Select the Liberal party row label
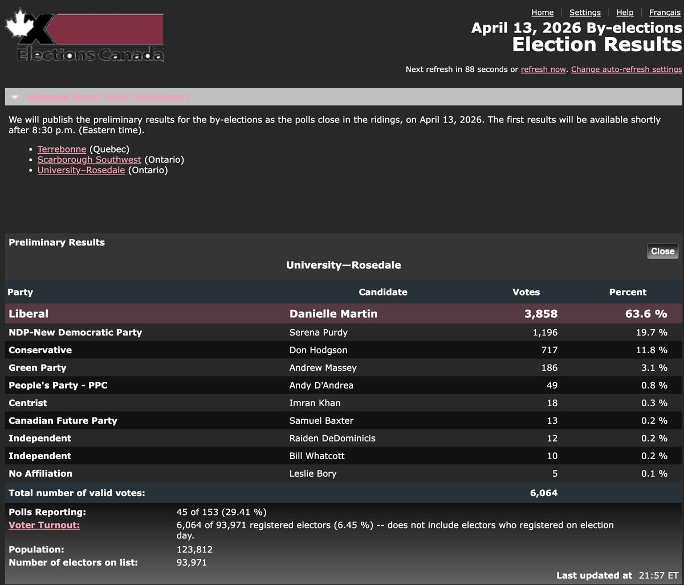The image size is (684, 585). coord(28,314)
